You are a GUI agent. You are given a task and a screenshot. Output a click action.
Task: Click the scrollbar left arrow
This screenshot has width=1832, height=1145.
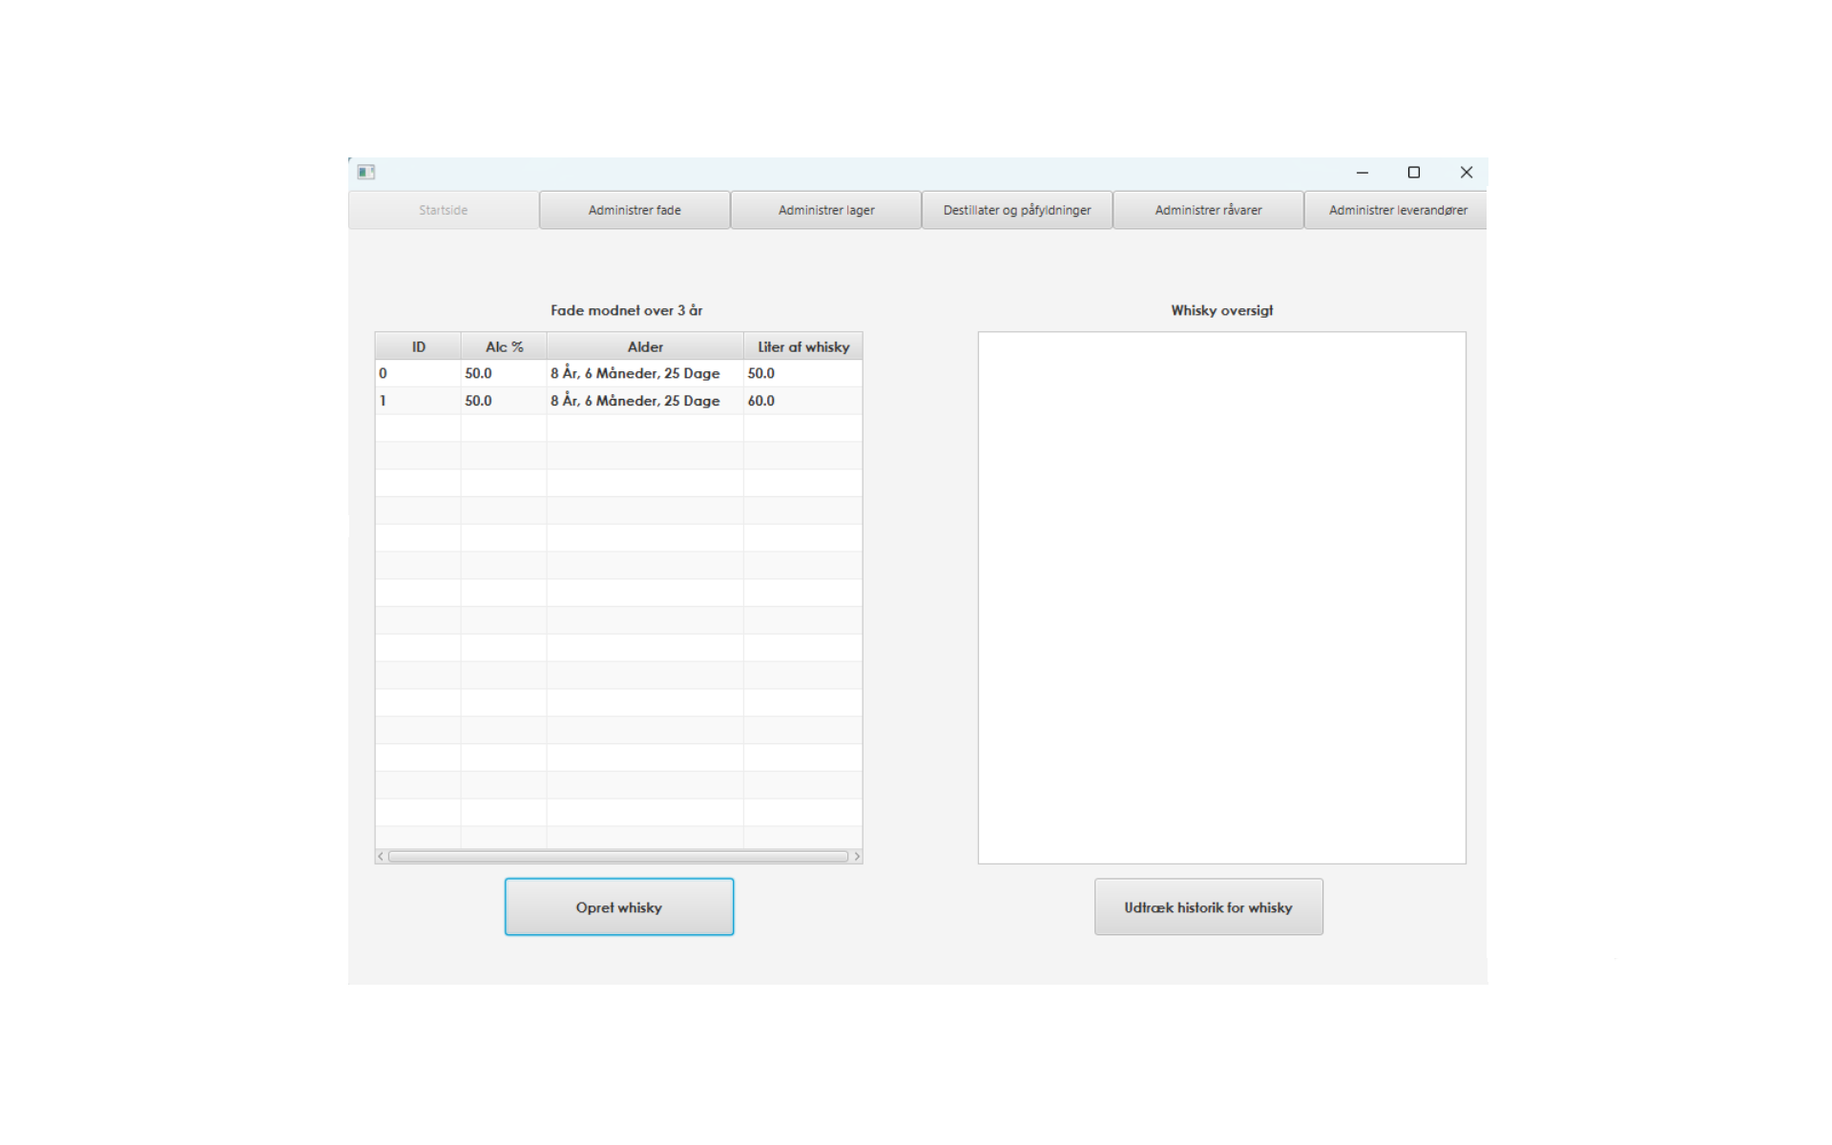click(381, 856)
